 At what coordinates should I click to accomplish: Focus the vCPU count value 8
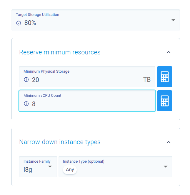[x=34, y=104]
